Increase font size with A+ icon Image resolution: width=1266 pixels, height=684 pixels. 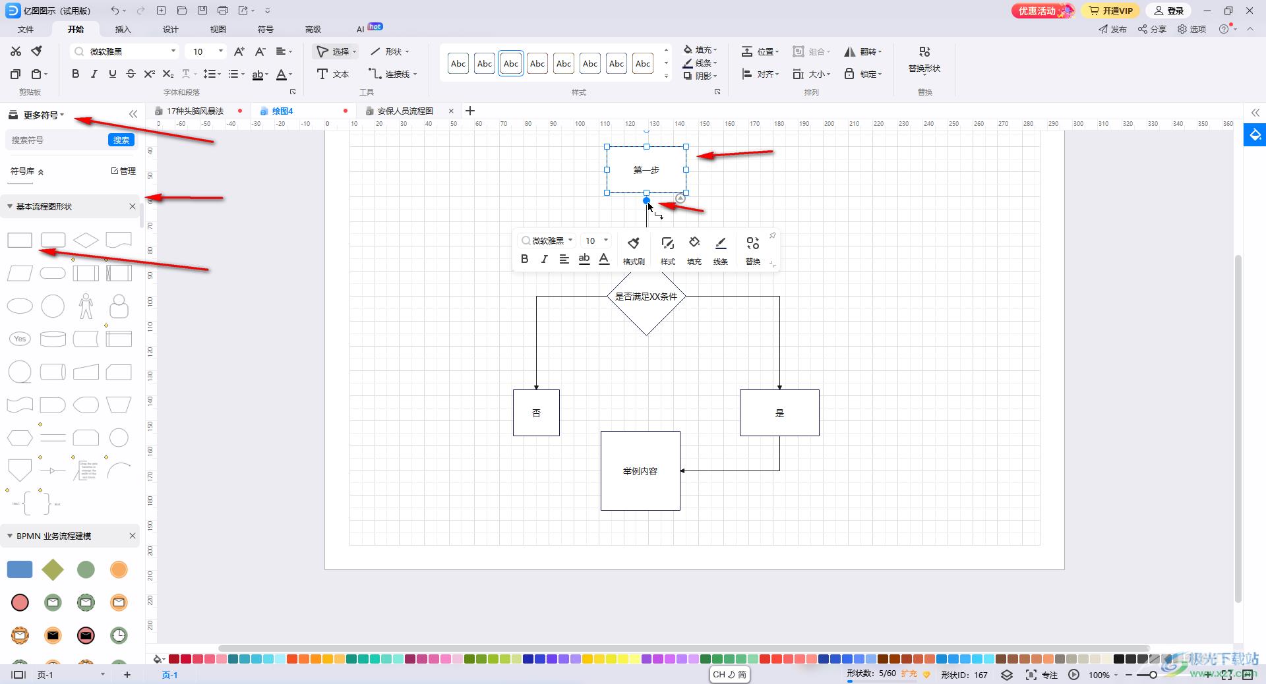tap(239, 51)
